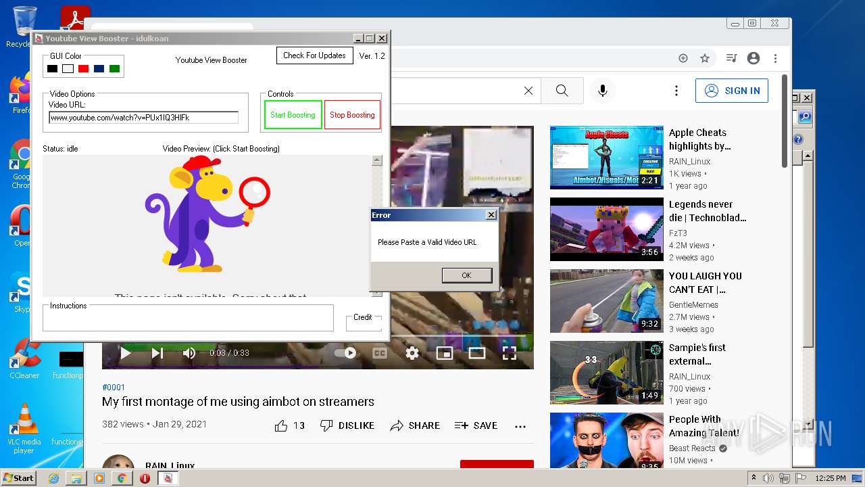865x487 pixels.
Task: Toggle closed captions on the video
Action: [380, 353]
